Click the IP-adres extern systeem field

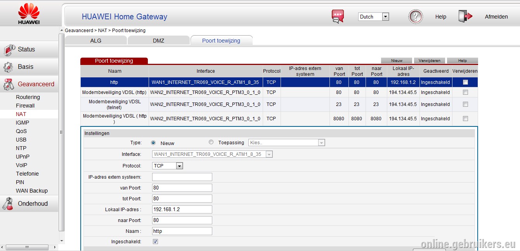(182, 177)
